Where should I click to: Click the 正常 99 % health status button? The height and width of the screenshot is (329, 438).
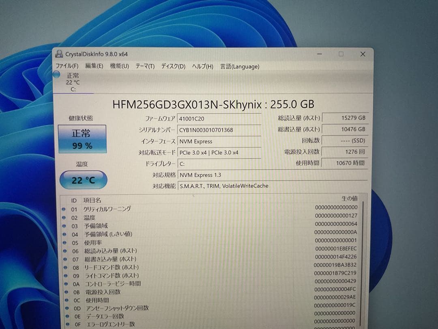coord(82,139)
